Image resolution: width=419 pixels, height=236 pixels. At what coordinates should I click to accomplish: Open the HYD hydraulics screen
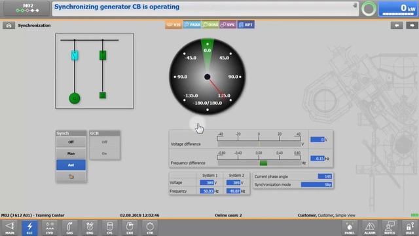tap(50, 228)
